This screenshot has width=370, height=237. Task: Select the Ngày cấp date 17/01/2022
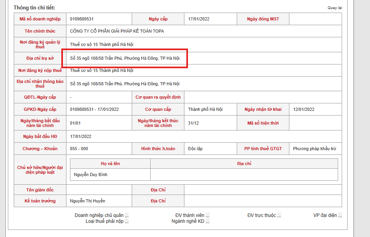[x=199, y=19]
